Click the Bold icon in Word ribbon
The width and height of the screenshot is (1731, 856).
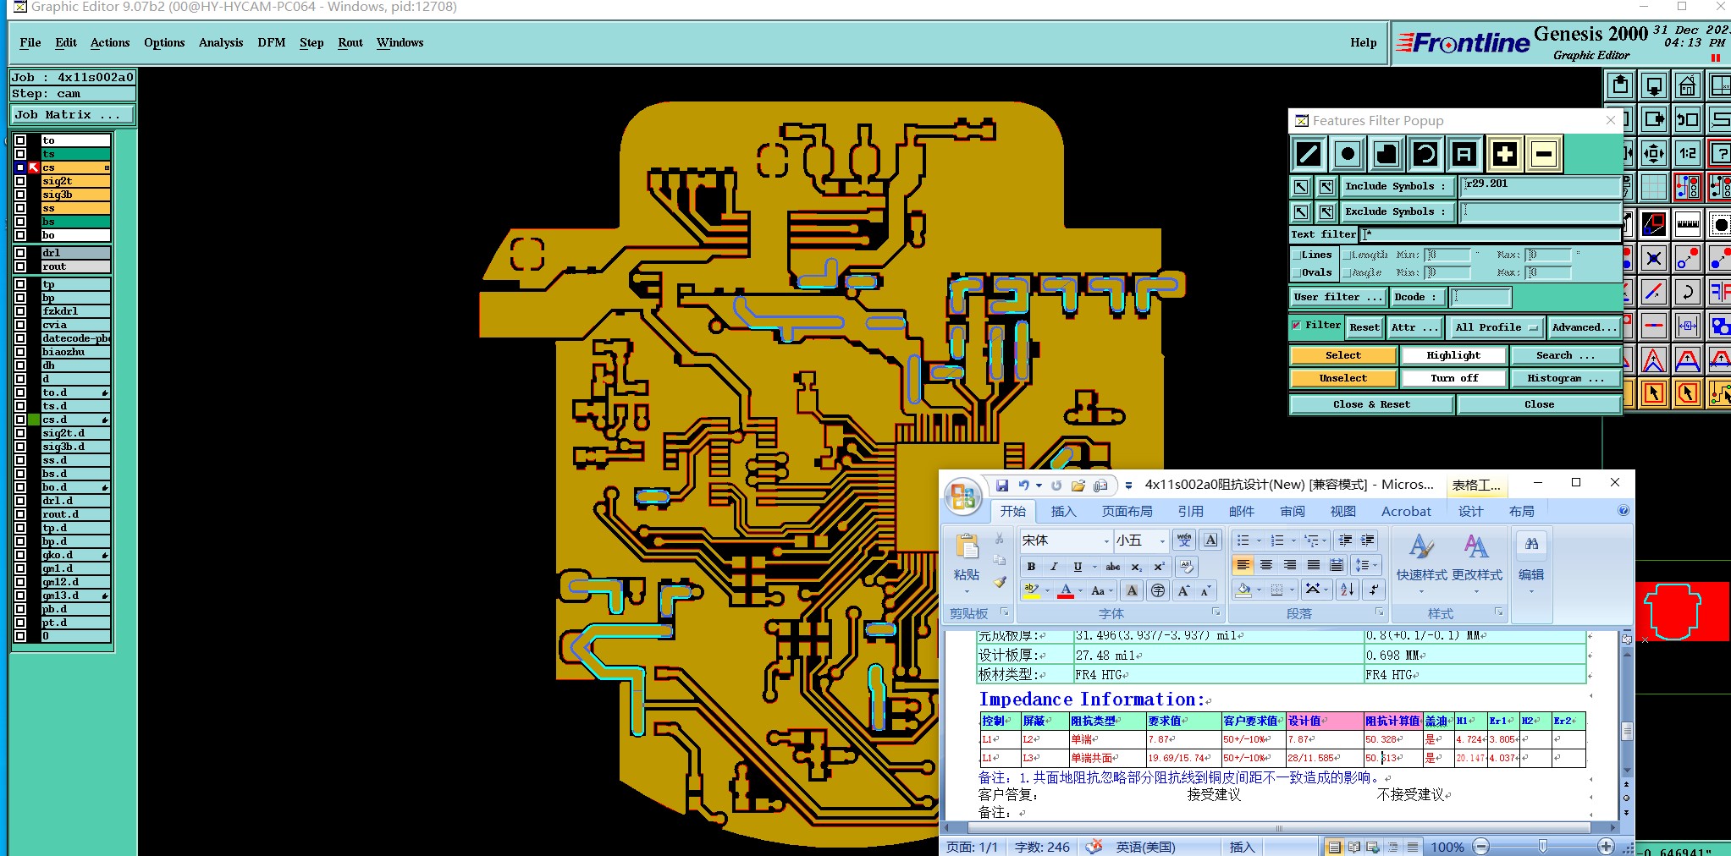pos(1031,567)
